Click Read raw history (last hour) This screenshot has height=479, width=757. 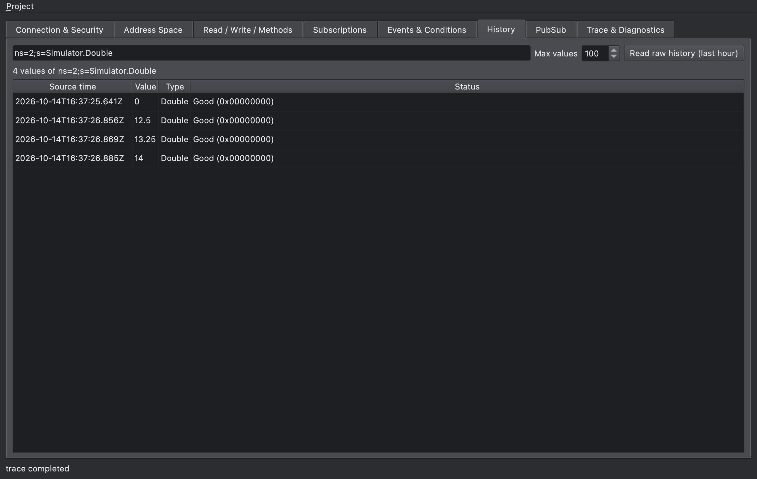(684, 53)
